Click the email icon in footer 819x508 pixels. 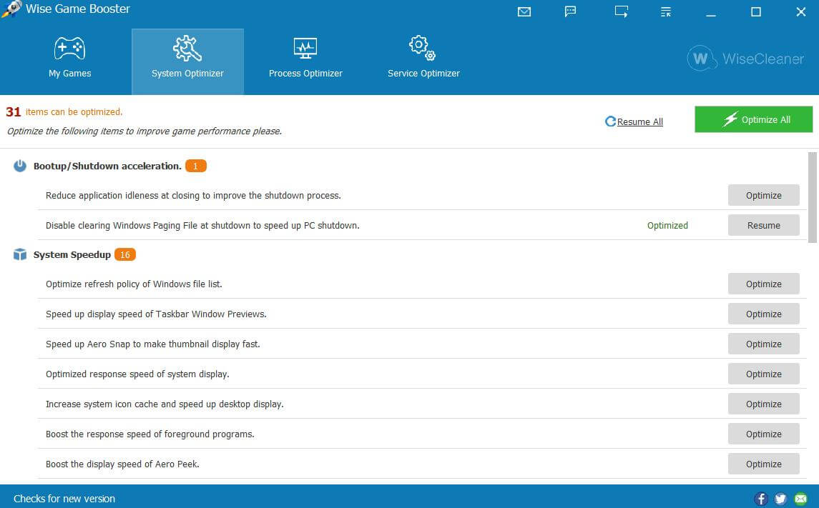800,499
